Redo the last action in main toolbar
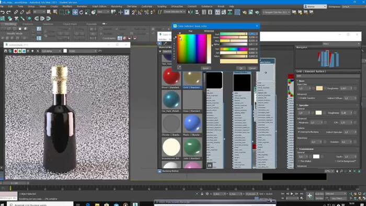This screenshot has height=206, width=366. click(9, 12)
